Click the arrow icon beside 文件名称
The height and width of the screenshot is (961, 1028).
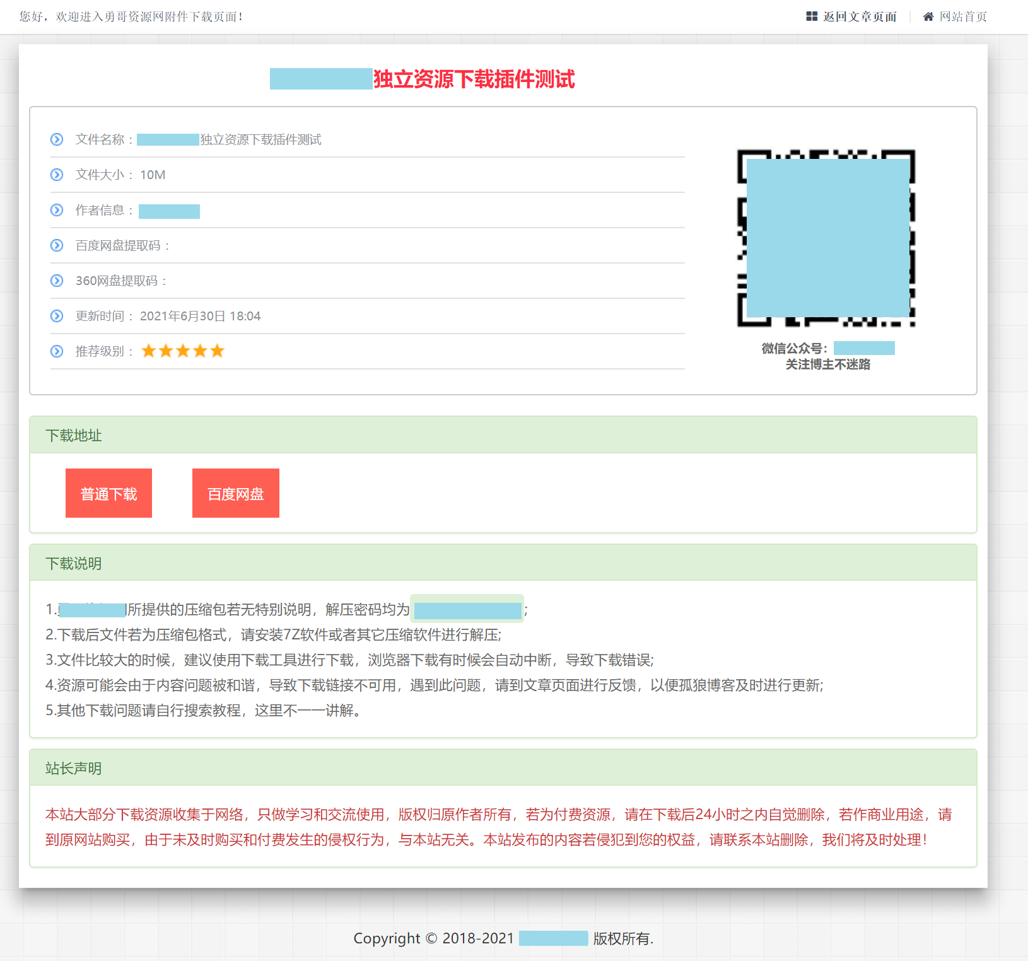pos(57,139)
